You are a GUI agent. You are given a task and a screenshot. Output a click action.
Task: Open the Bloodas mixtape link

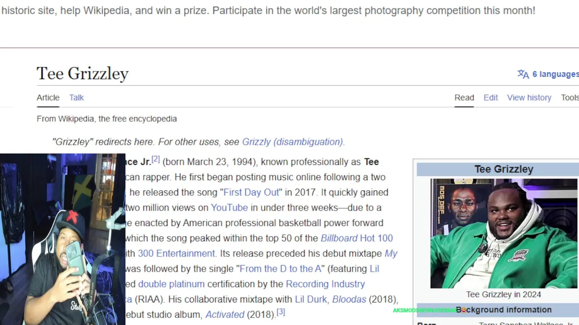click(x=349, y=299)
